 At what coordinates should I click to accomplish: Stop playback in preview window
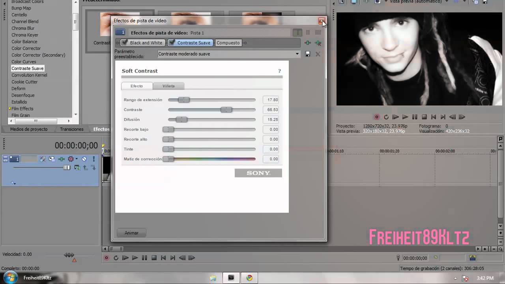(425, 117)
